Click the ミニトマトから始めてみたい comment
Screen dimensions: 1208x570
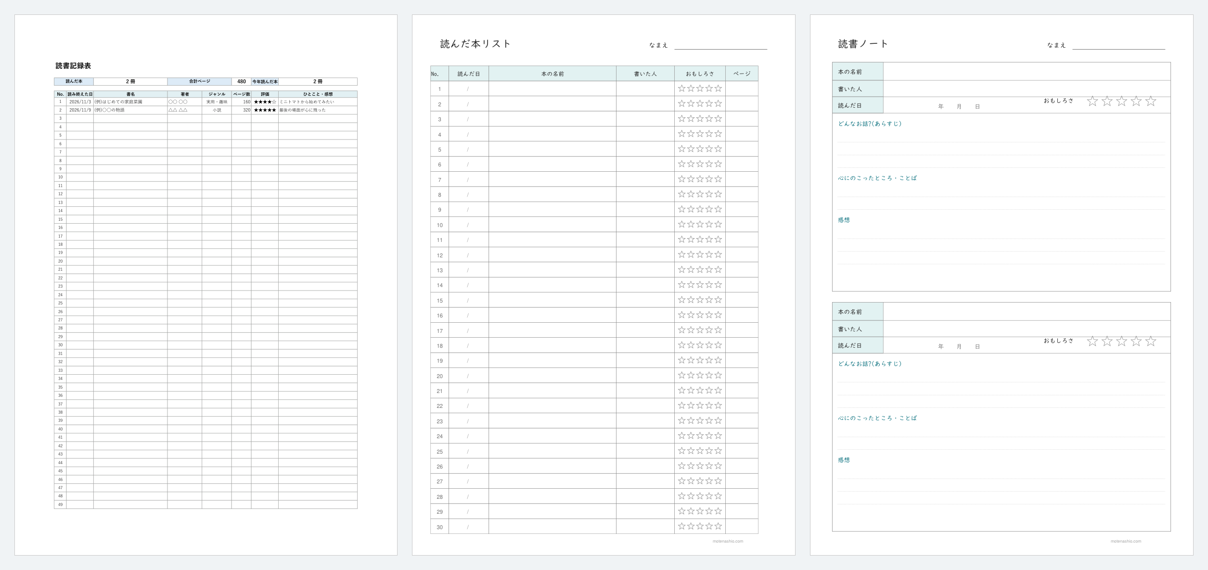coord(307,102)
